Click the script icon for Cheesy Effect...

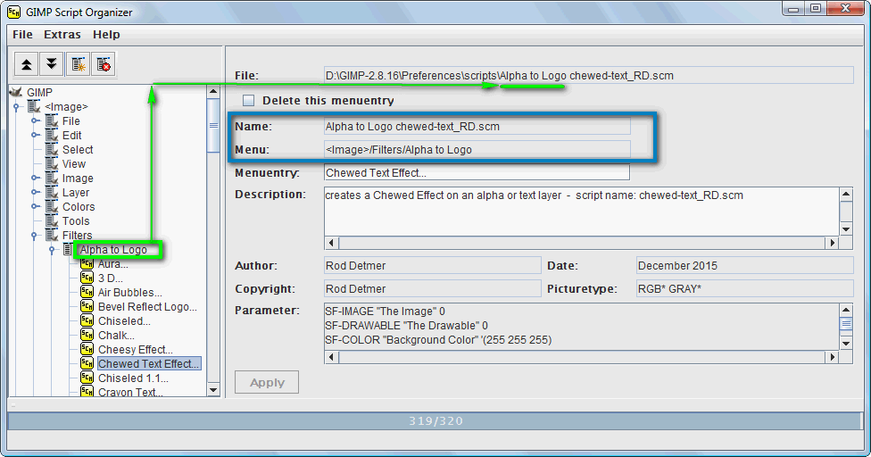pos(87,349)
